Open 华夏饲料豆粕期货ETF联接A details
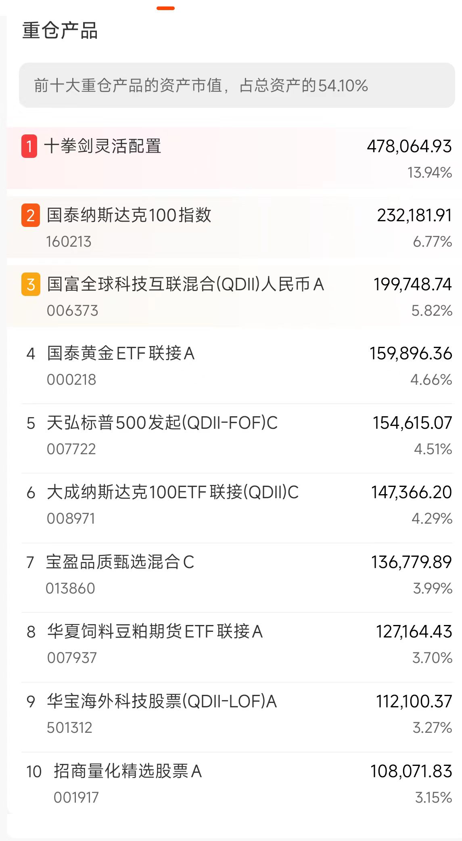The height and width of the screenshot is (841, 462). (237, 644)
